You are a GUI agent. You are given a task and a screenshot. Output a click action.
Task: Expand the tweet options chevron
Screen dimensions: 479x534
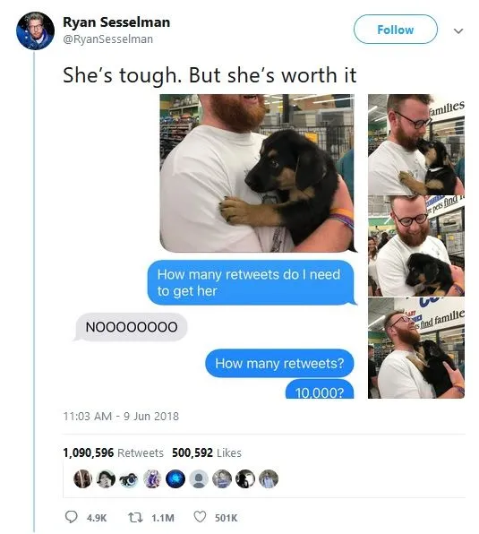pyautogui.click(x=458, y=31)
